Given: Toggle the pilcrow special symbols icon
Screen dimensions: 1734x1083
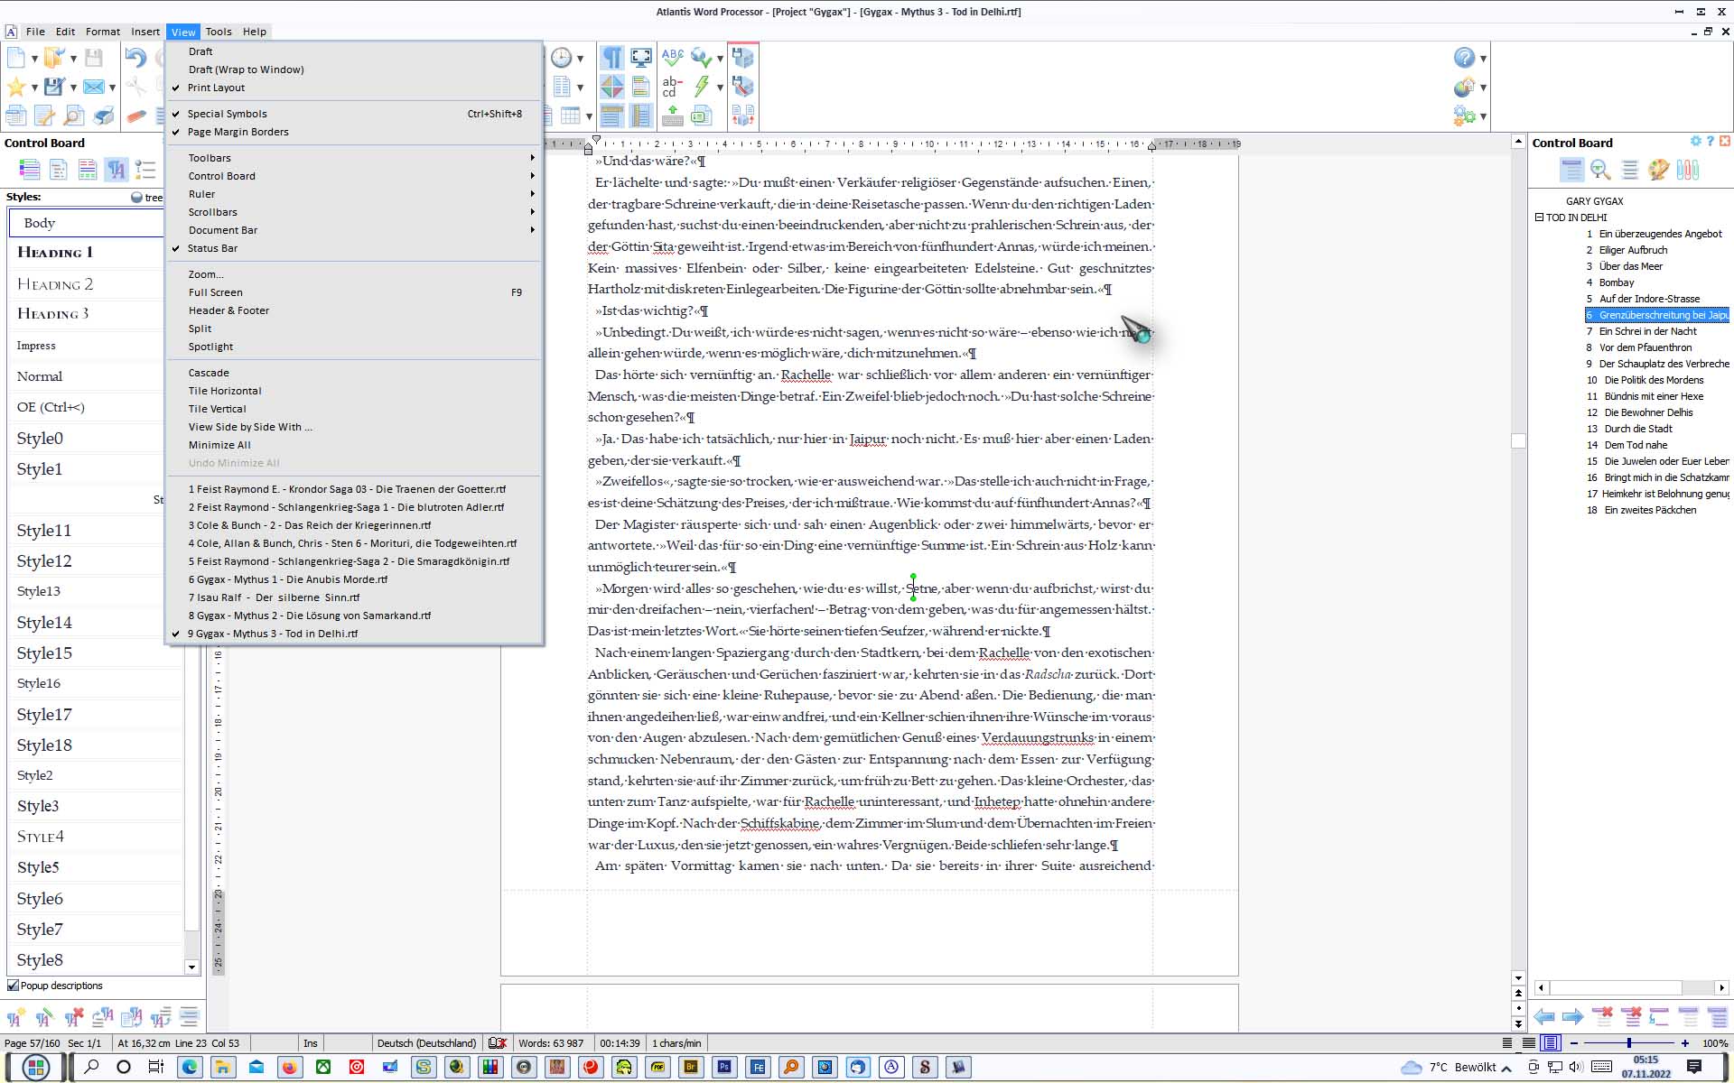Looking at the screenshot, I should pos(611,58).
